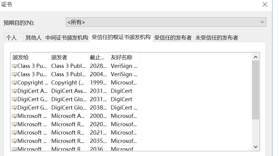Open the 受信任的发布者 tab
Screen dimensions: 279x156
coord(173,38)
